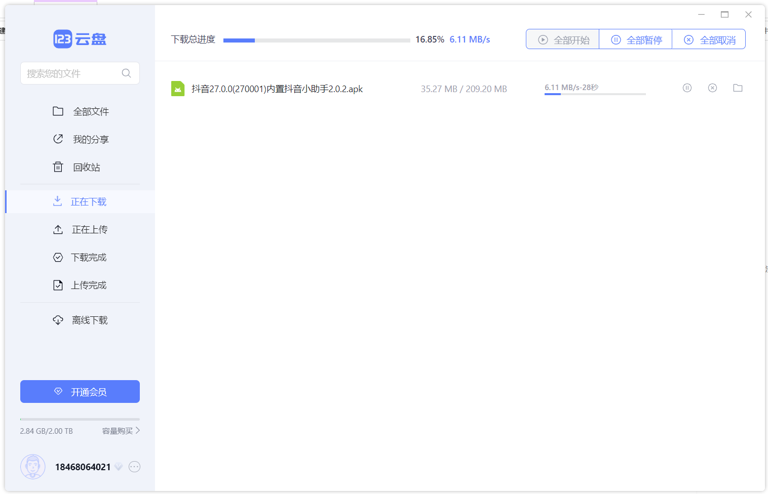Open 我的分享 in the sidebar
Screen dimensions: 768x494
pos(80,139)
